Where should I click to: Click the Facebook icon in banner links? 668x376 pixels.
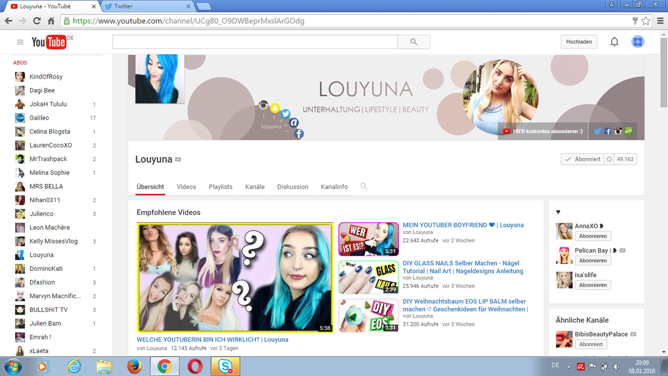click(607, 131)
